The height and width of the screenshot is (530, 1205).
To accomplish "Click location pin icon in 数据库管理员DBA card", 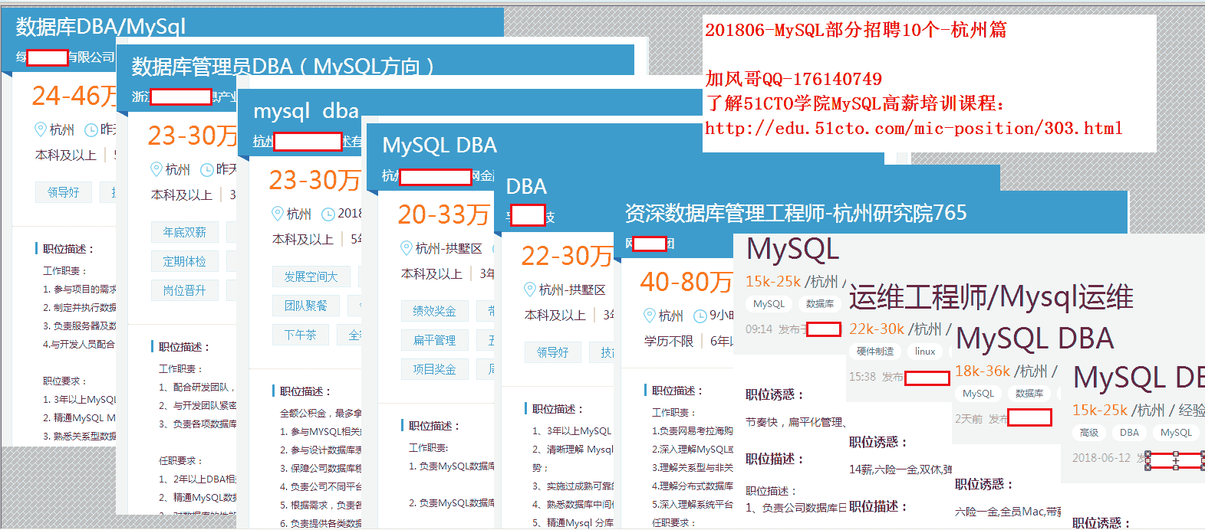I will point(156,169).
